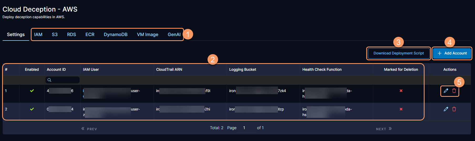The height and width of the screenshot is (141, 475).
Task: Open the IAM tab
Action: pyautogui.click(x=38, y=34)
